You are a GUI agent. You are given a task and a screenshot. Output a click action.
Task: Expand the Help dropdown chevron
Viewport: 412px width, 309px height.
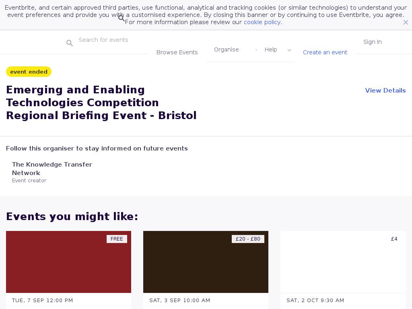pos(289,50)
